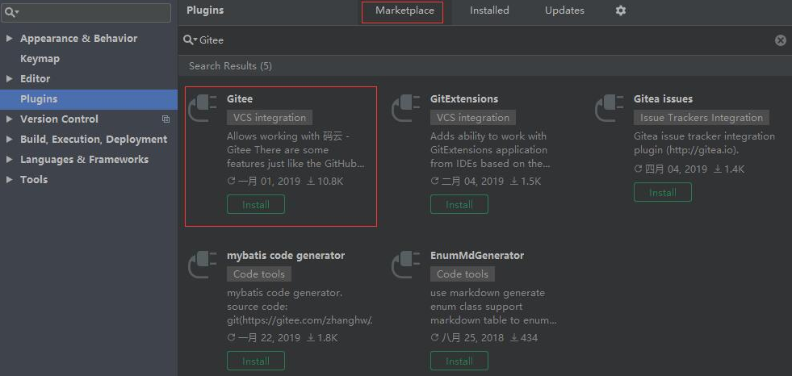The height and width of the screenshot is (376, 792).
Task: Expand the Languages & Frameworks node
Action: pyautogui.click(x=9, y=160)
